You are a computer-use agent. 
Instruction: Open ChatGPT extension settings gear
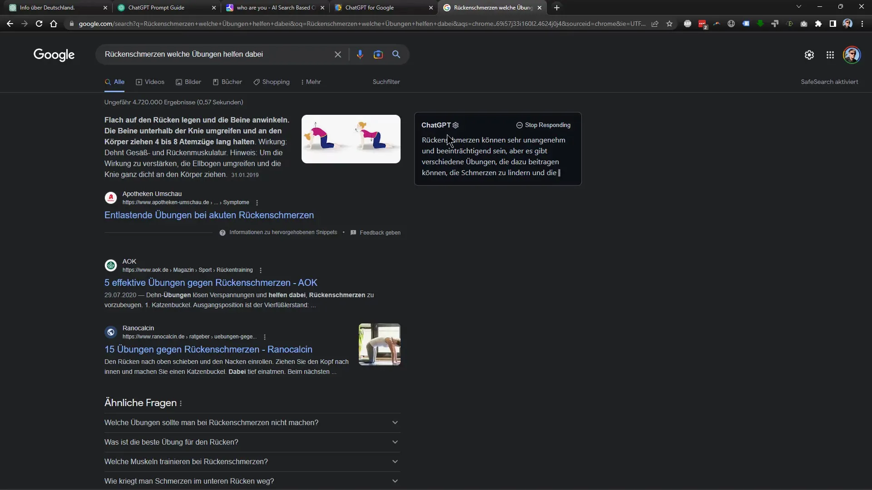[x=456, y=125]
